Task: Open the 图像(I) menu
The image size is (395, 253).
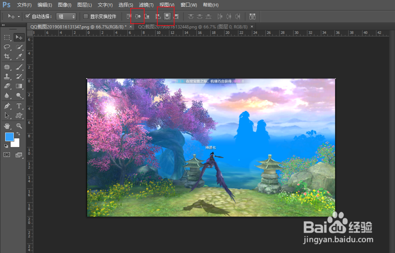Action: pos(64,5)
